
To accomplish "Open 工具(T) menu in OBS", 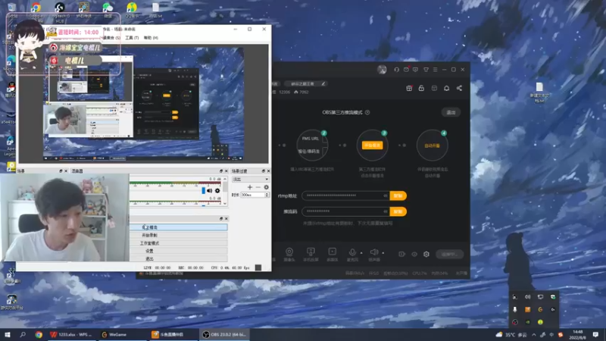I will coord(132,38).
